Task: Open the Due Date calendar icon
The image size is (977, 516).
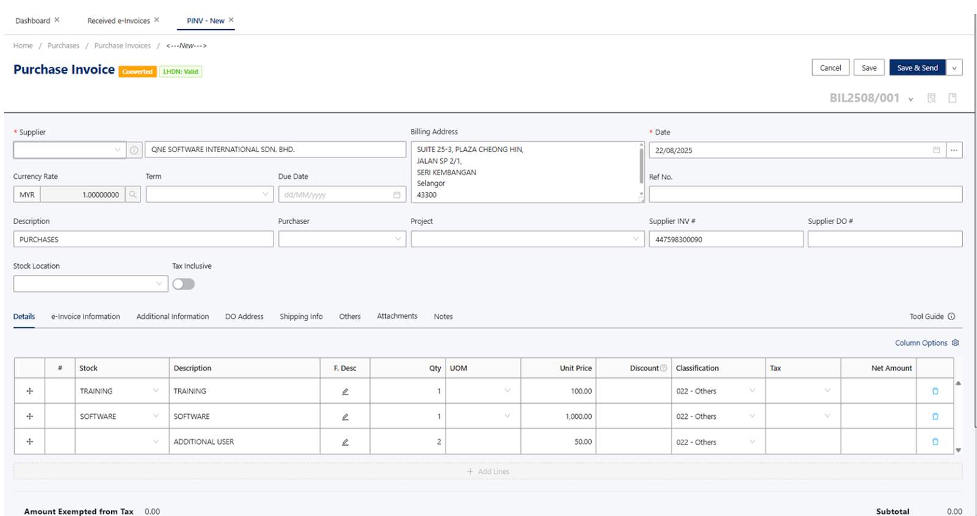Action: [397, 195]
